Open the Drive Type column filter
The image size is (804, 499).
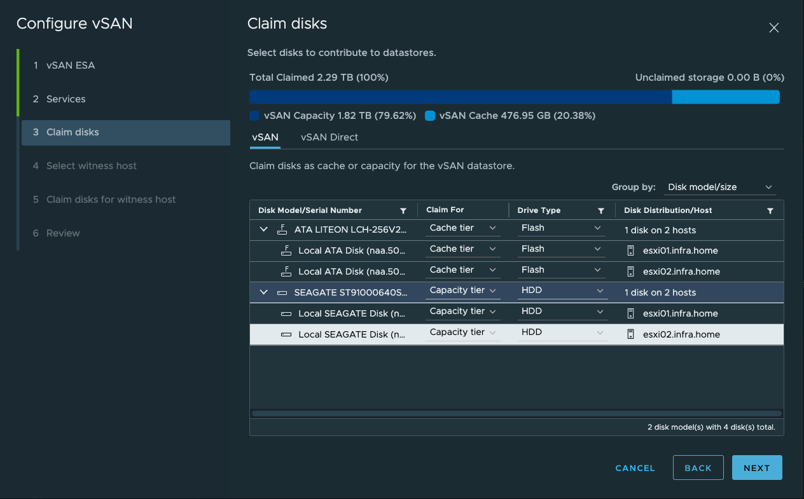(x=600, y=210)
